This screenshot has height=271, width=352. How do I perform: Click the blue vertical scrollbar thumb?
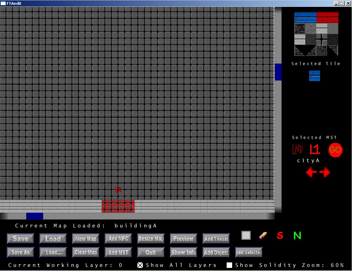pos(278,72)
